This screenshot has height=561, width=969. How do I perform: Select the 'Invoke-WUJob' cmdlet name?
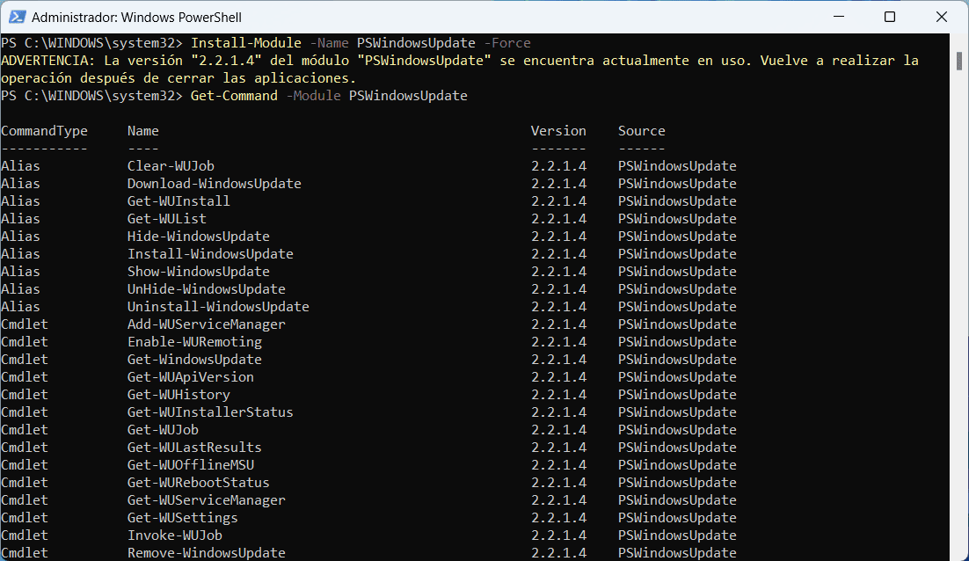(x=175, y=535)
